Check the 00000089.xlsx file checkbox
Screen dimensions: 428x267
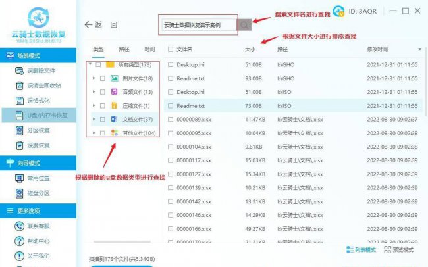point(171,120)
